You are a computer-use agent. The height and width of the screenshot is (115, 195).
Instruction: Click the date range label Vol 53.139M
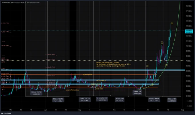[154, 100]
